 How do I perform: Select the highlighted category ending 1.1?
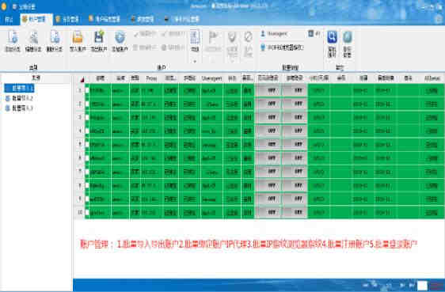point(19,89)
